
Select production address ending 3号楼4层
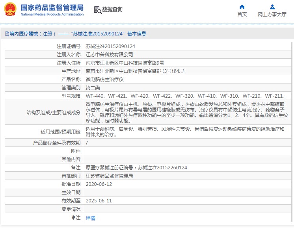click(135, 71)
